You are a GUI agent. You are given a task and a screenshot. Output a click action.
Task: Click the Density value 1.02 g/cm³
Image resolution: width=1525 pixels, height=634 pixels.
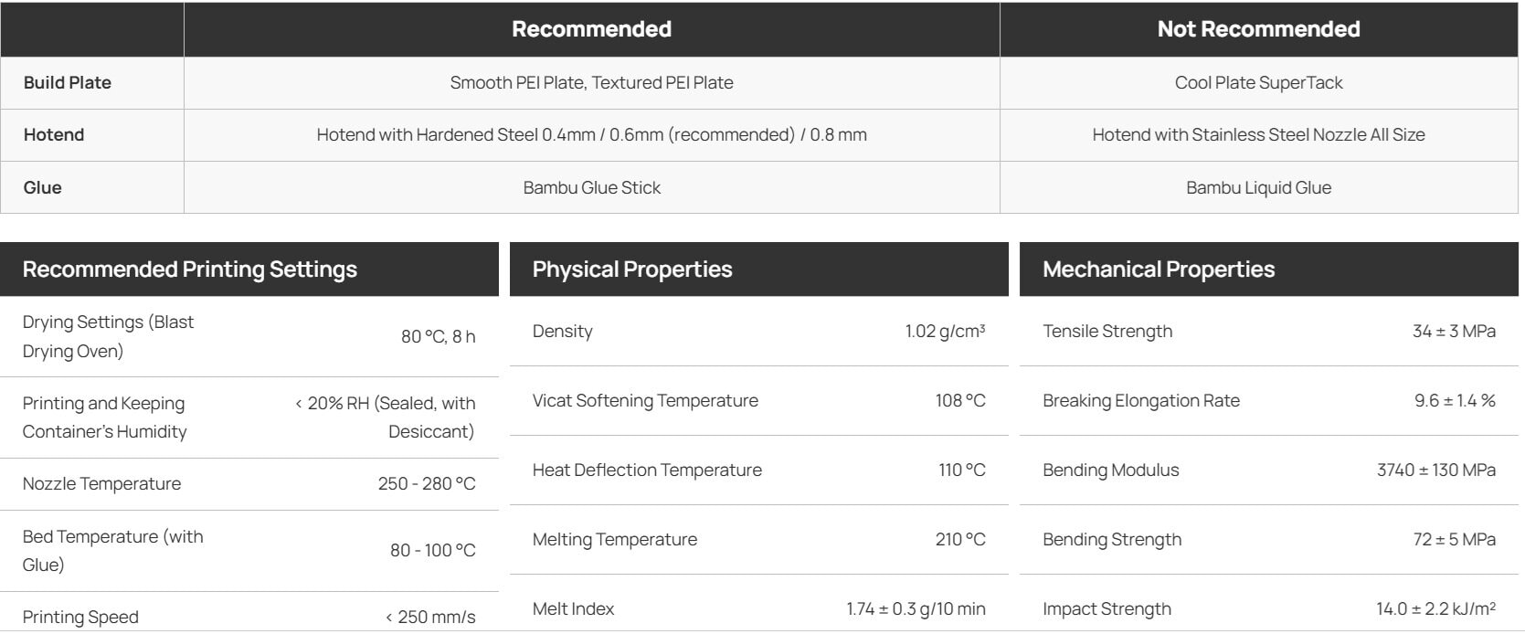[x=945, y=332]
